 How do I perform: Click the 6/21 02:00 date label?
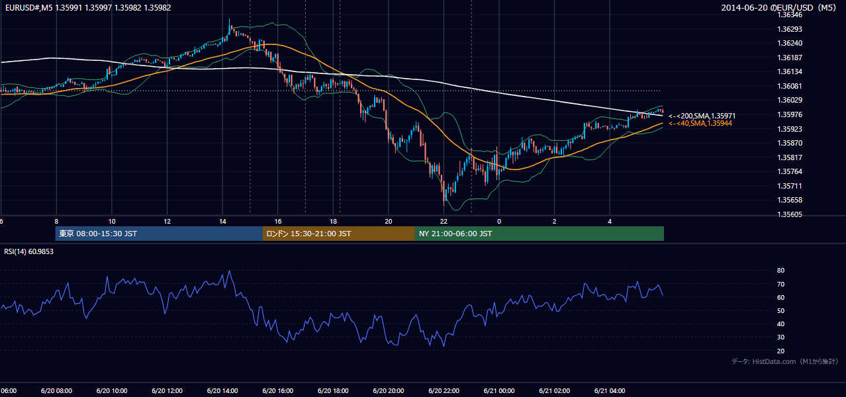(555, 390)
